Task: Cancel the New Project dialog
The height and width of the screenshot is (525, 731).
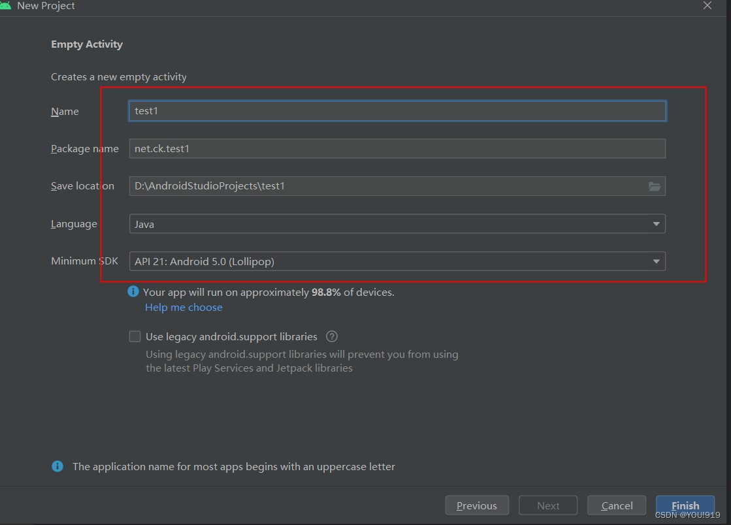Action: tap(617, 505)
